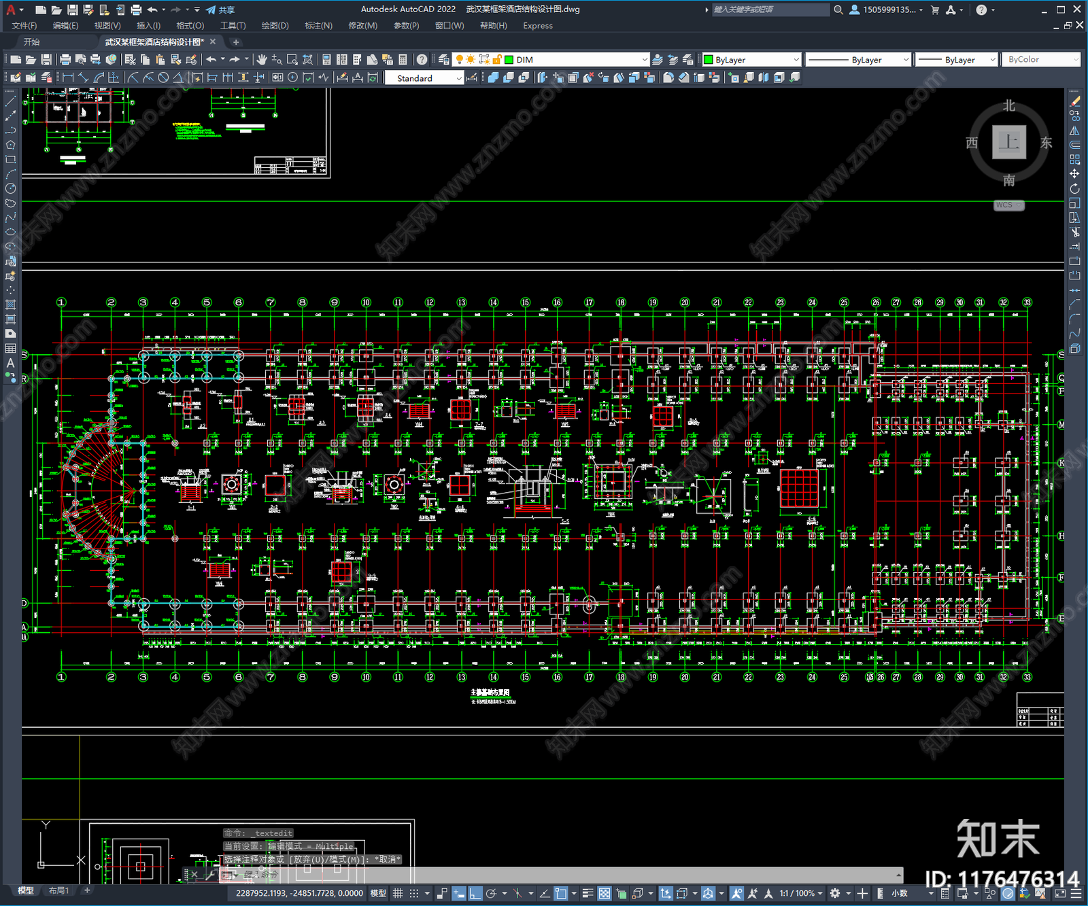Click the Share (共享) button
This screenshot has width=1088, height=906.
coord(221,10)
